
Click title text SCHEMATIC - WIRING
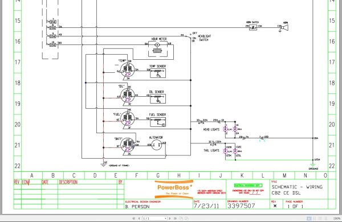[297, 187]
